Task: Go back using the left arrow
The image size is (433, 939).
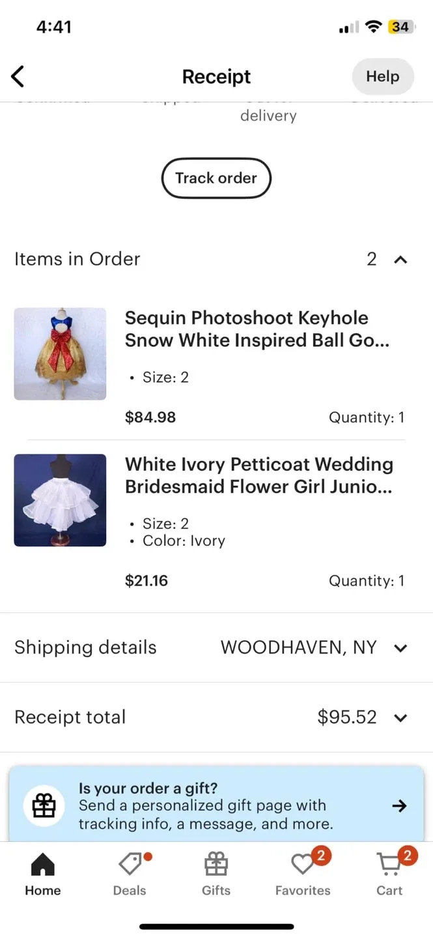Action: click(18, 76)
